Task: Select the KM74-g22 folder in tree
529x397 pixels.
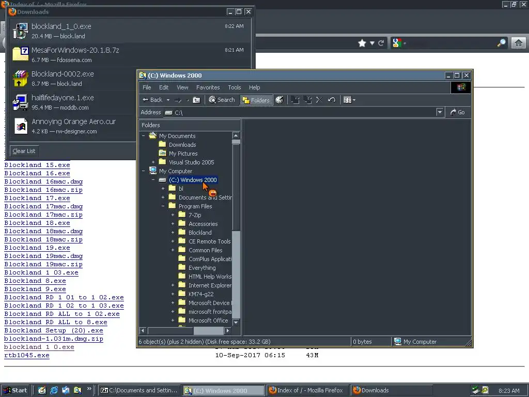Action: pos(201,294)
